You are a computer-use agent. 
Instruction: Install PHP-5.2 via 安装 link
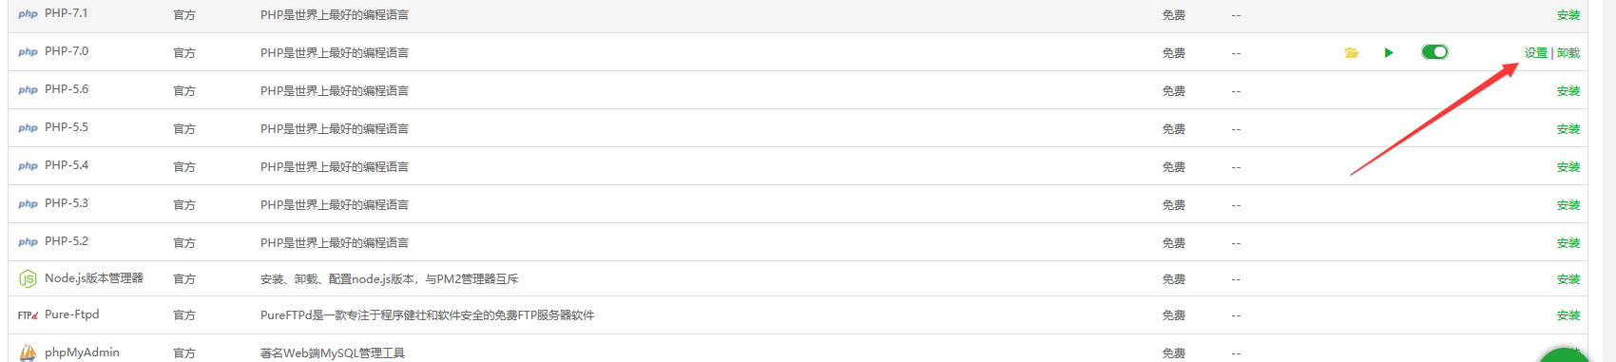point(1568,243)
